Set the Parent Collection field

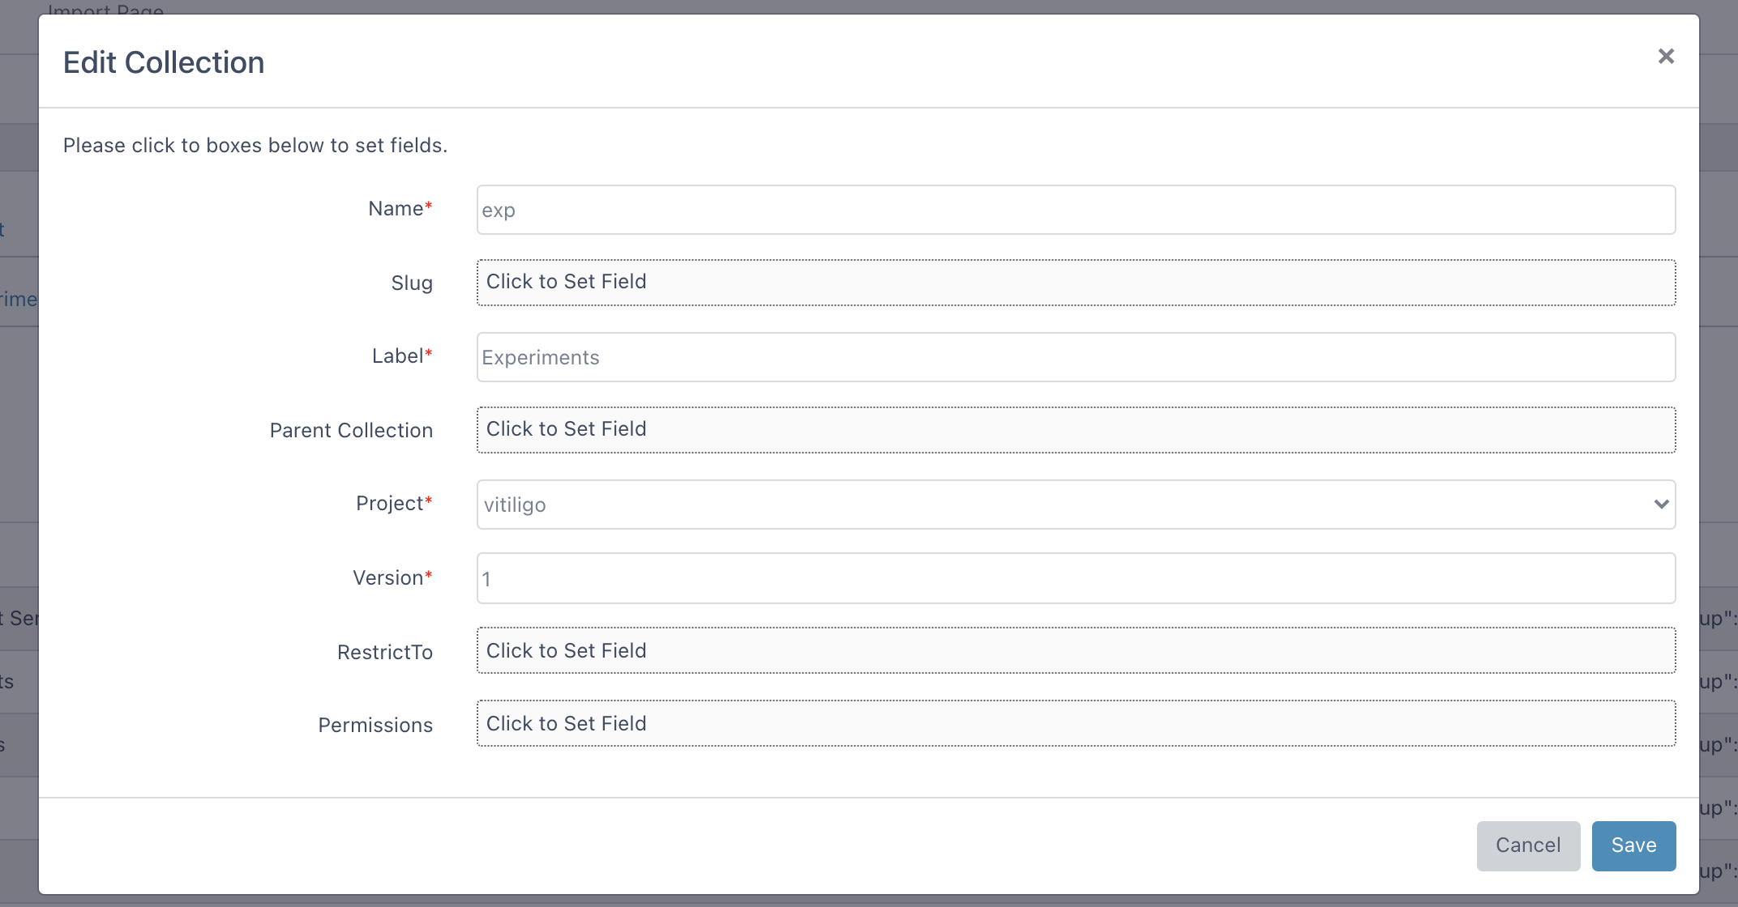click(1076, 430)
